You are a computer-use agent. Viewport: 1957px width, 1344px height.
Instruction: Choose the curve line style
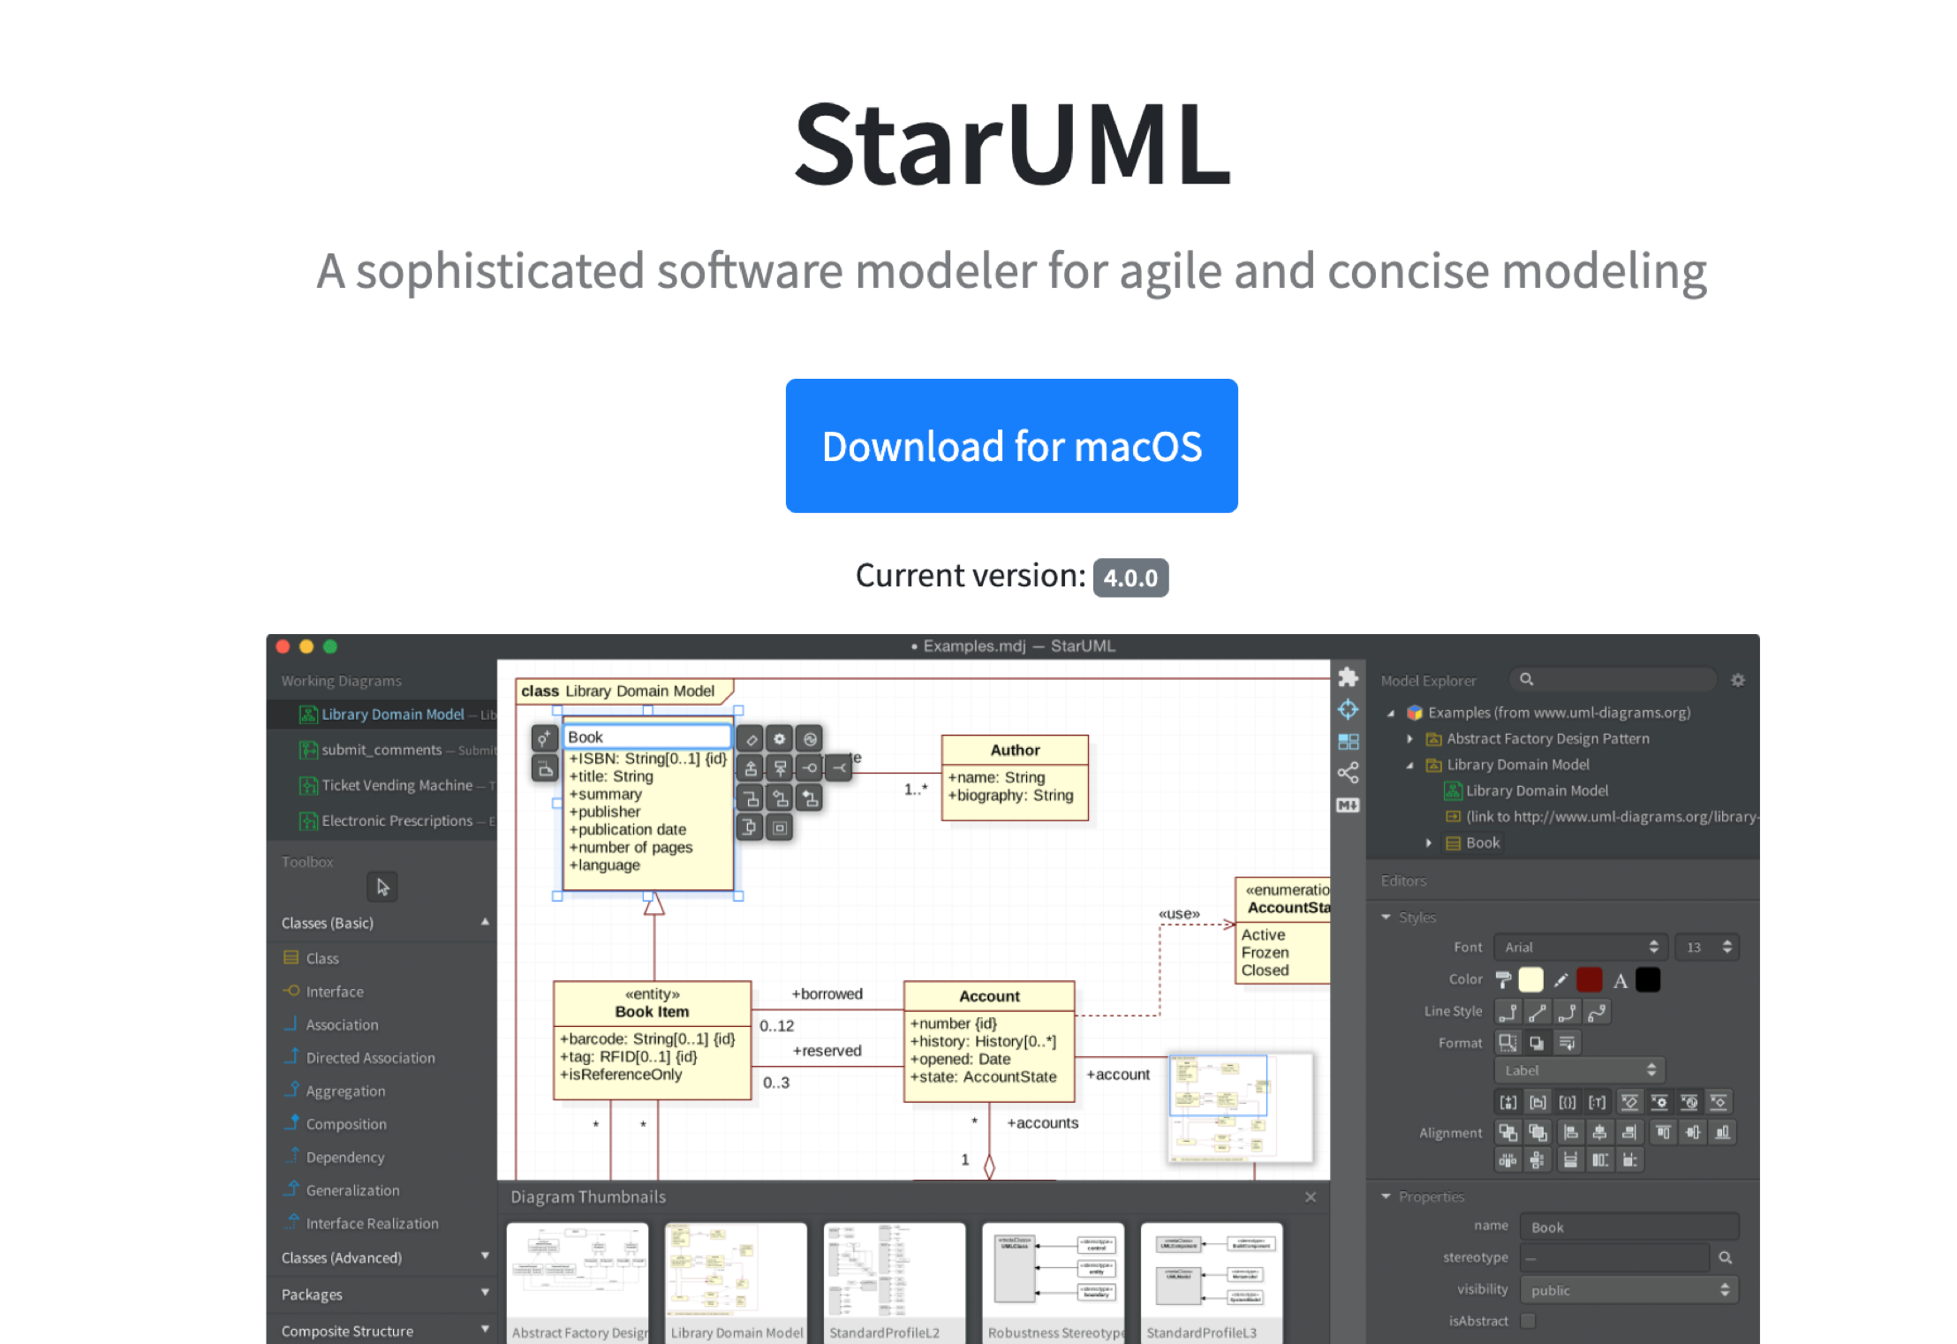(x=1597, y=1012)
